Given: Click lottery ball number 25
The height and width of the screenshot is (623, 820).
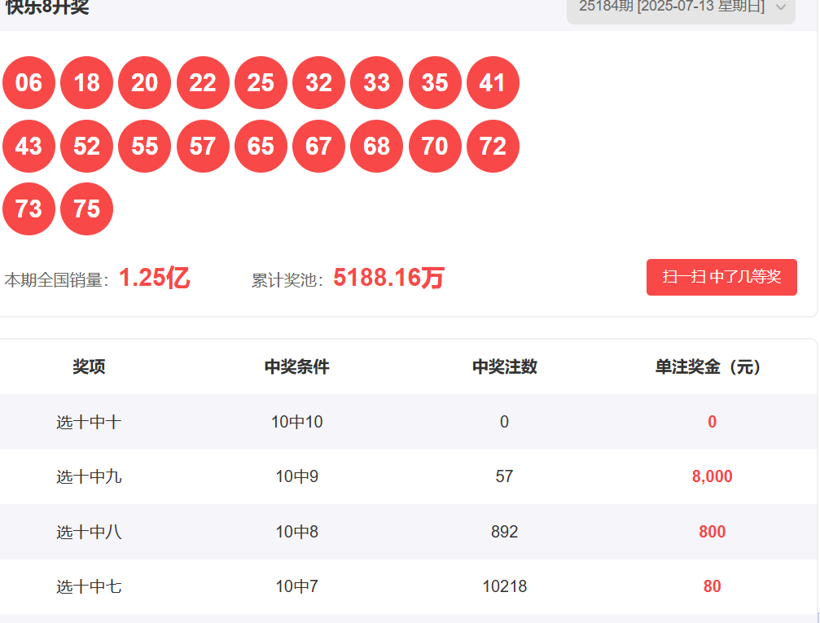Looking at the screenshot, I should pos(261,83).
